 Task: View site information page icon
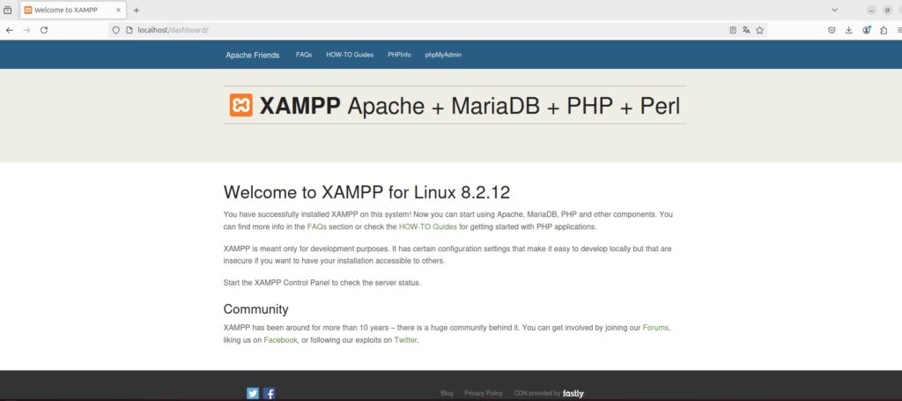(129, 31)
